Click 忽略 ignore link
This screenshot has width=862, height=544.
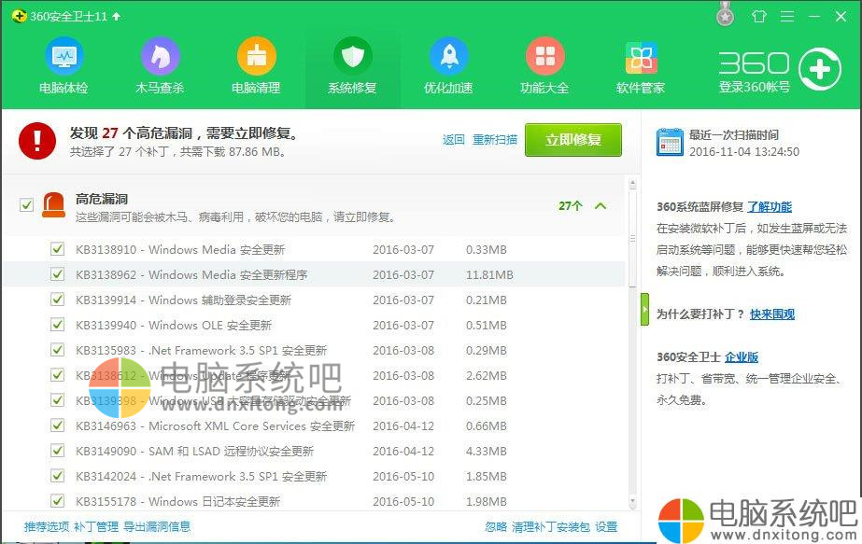pos(496,526)
